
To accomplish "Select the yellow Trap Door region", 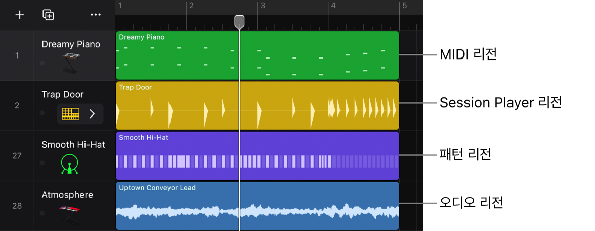I will (257, 105).
